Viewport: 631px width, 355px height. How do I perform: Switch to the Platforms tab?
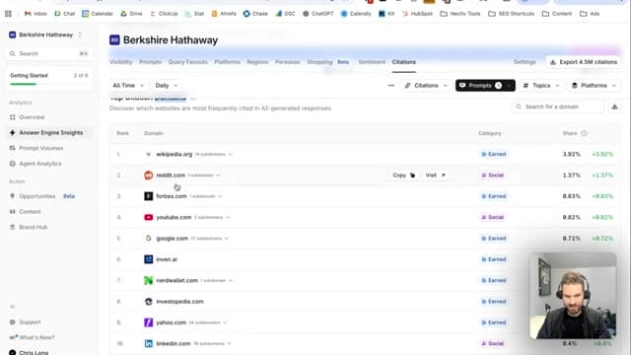point(227,62)
